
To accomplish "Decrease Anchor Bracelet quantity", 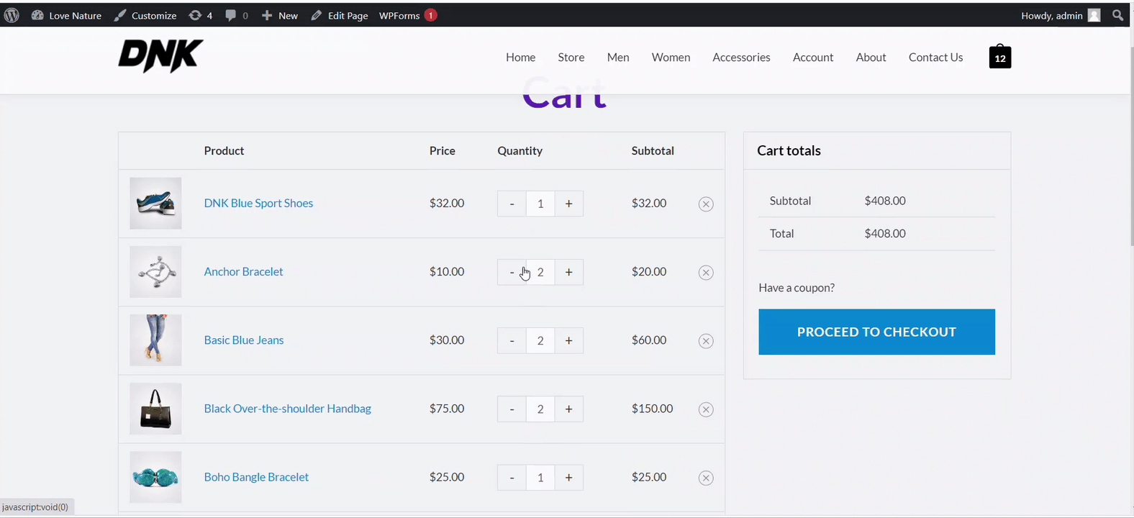I will coord(512,272).
